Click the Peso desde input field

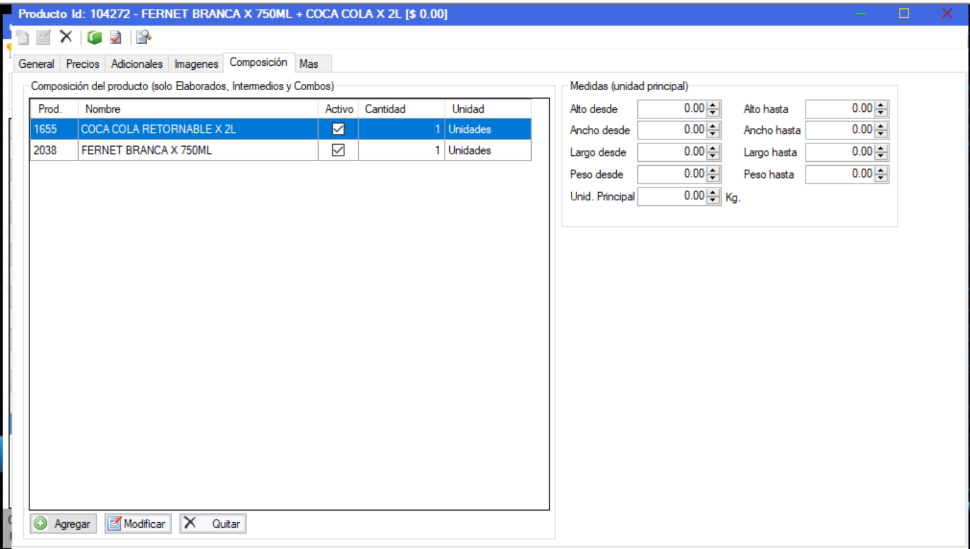tap(671, 174)
